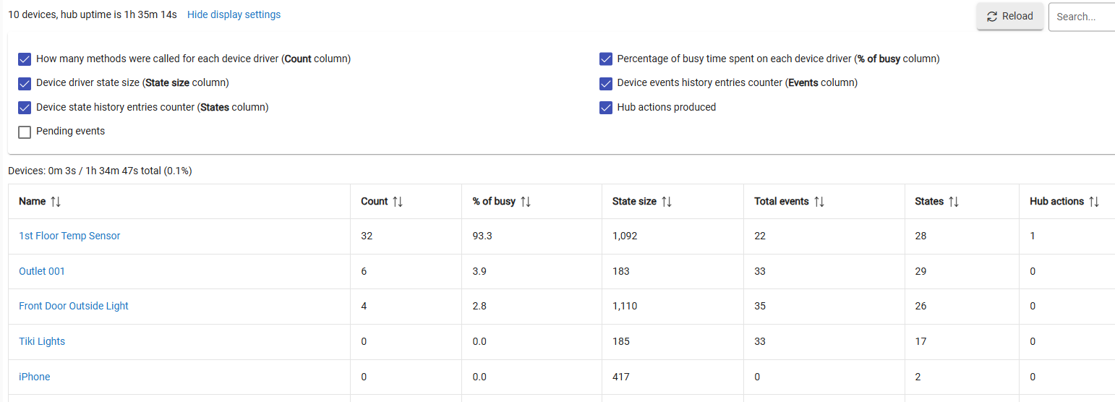
Task: Sort by Hub actions arrows icon
Action: (1094, 202)
